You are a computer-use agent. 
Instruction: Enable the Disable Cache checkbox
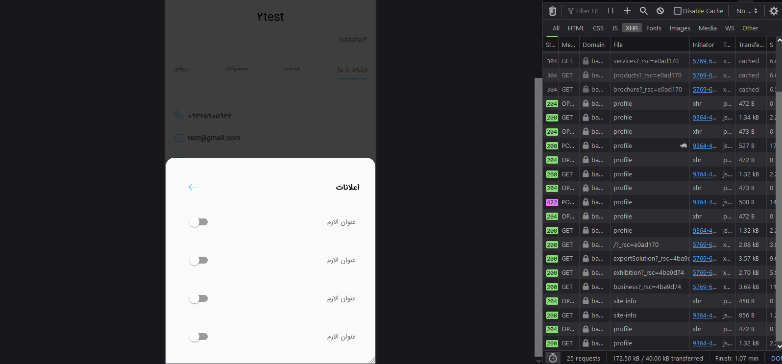678,11
